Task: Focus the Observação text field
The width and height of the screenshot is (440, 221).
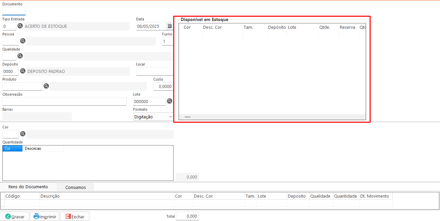Action: click(64, 101)
